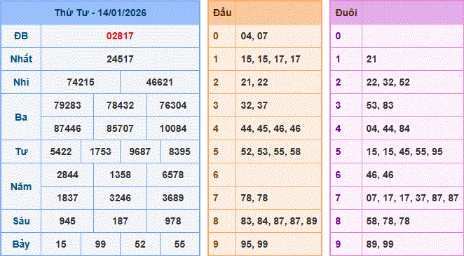Click the Đuôi values 04, 44, 84

[x=388, y=128]
